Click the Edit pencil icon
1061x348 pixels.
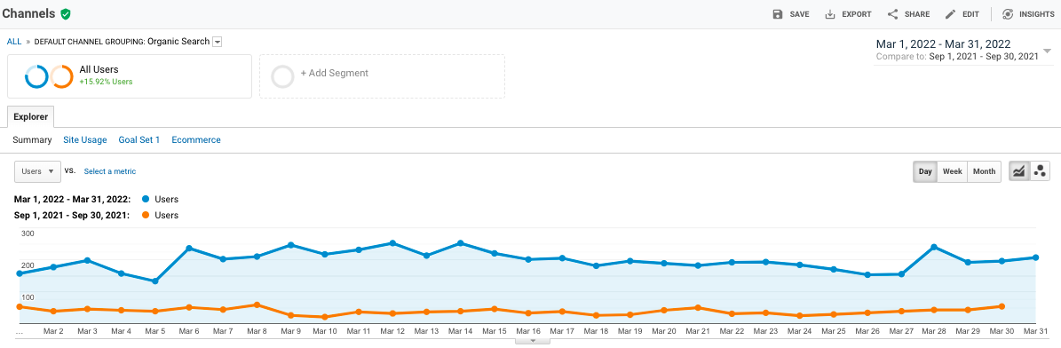pos(950,14)
